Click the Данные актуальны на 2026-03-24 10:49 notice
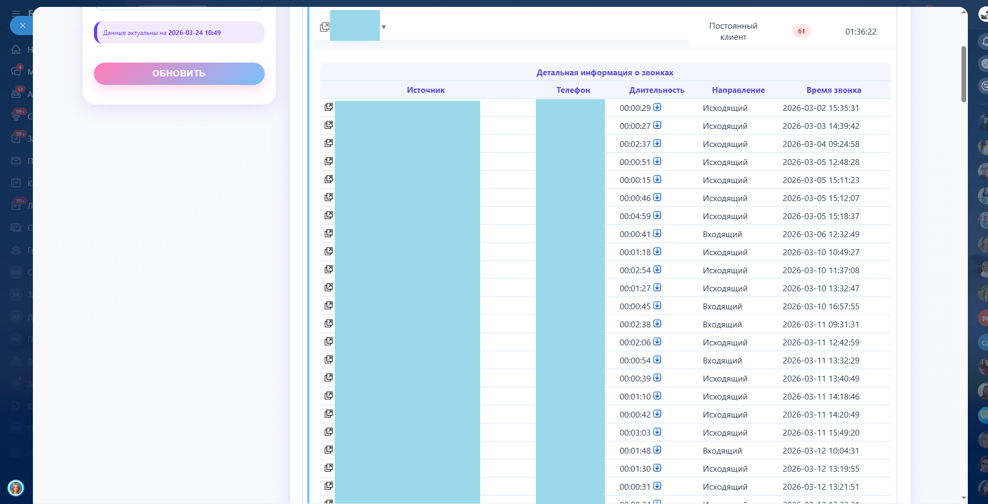Viewport: 988px width, 504px height. point(179,32)
